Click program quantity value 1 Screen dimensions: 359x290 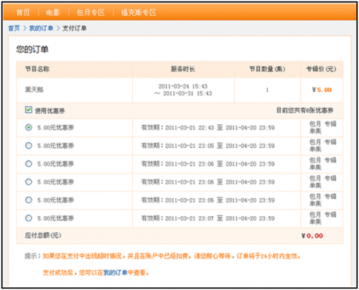point(267,90)
